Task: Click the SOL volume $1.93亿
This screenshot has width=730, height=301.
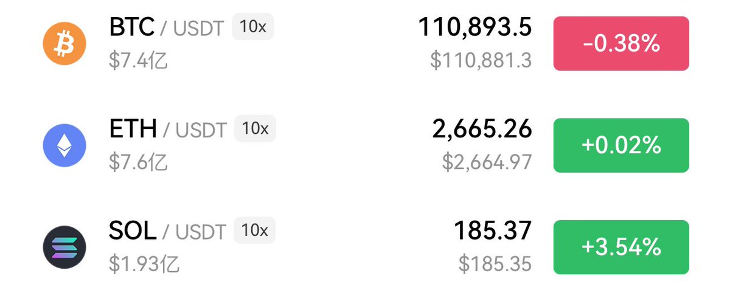Action: pyautogui.click(x=144, y=263)
